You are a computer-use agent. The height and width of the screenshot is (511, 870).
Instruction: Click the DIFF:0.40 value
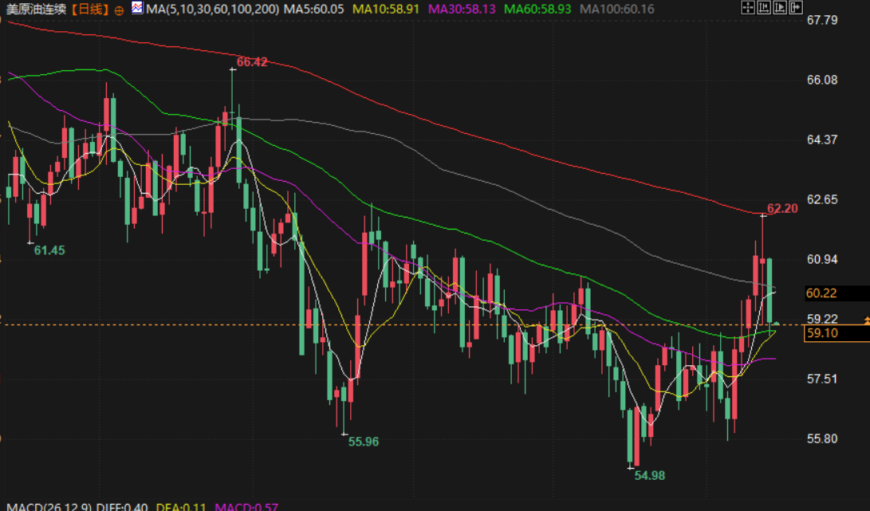click(122, 506)
